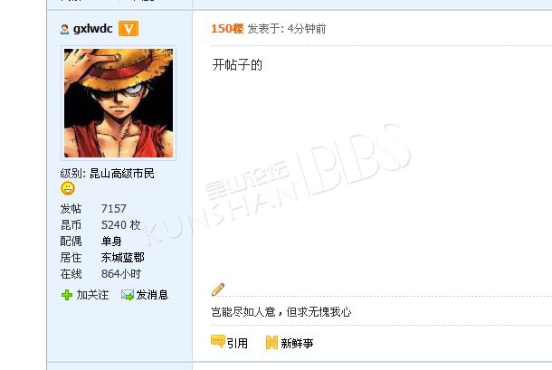
Task: Click 加关注 to follow user
Action: pyautogui.click(x=92, y=295)
